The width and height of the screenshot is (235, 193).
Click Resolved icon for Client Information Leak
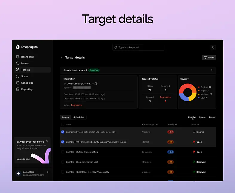tap(194, 162)
